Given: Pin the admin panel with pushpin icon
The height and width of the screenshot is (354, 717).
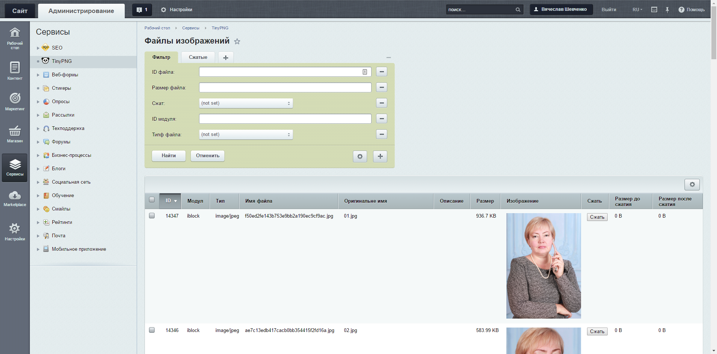Looking at the screenshot, I should pyautogui.click(x=667, y=10).
